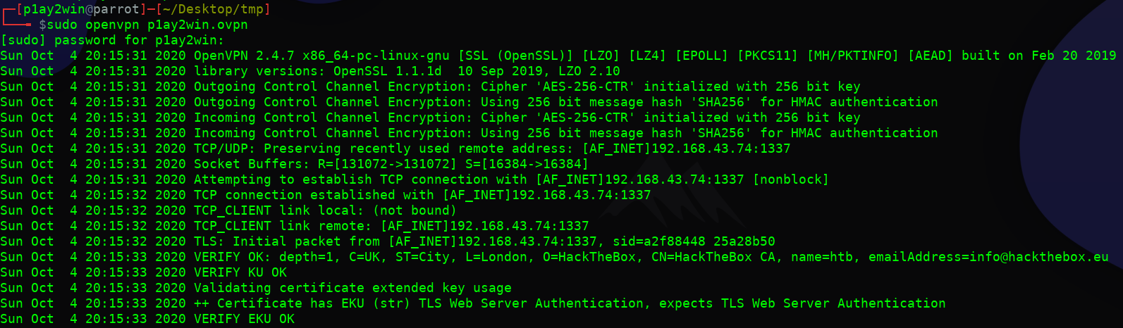Image resolution: width=1123 pixels, height=328 pixels.
Task: Click the VERIFY EKU OK line
Action: 244,319
